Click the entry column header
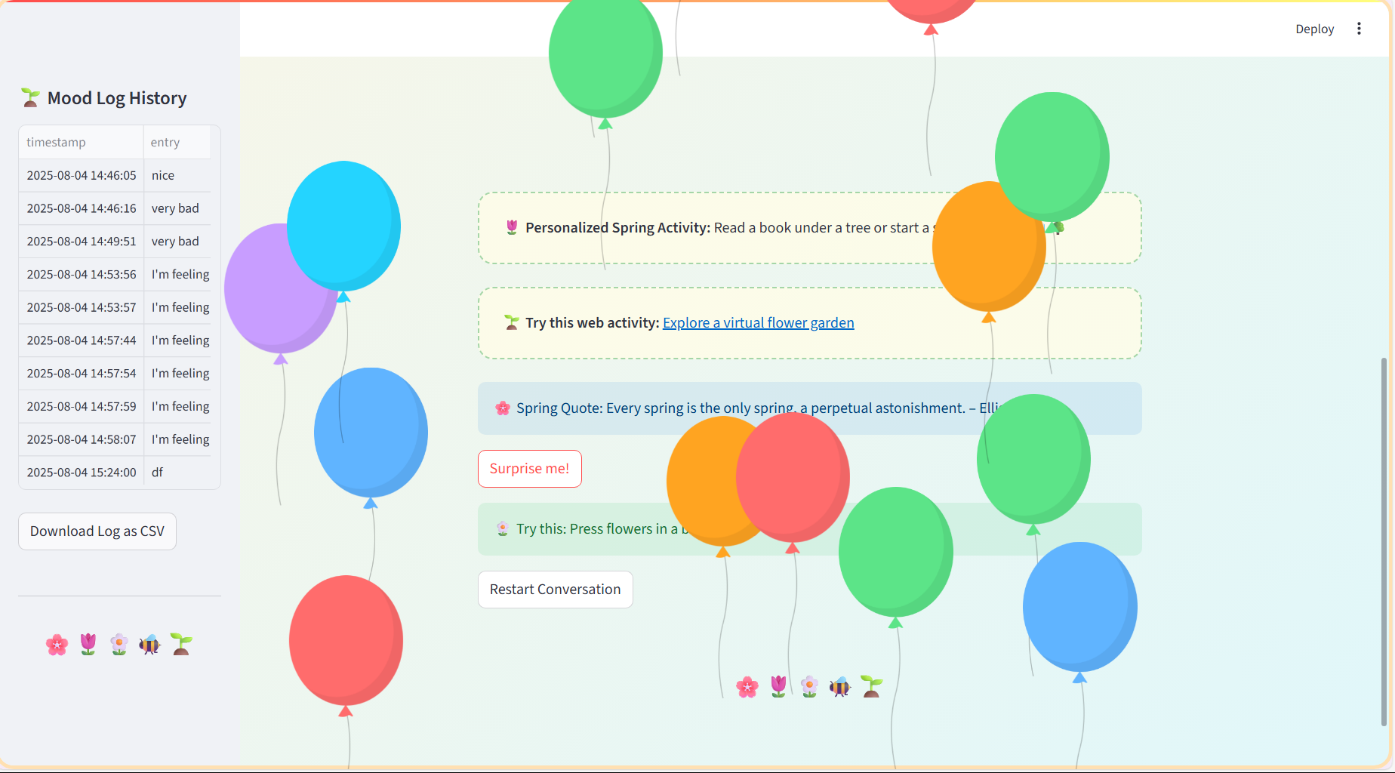This screenshot has width=1395, height=773. [177, 142]
